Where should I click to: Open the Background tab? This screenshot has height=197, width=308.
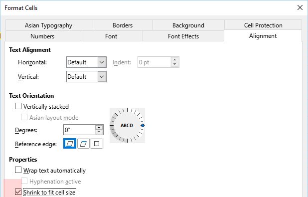click(x=188, y=25)
